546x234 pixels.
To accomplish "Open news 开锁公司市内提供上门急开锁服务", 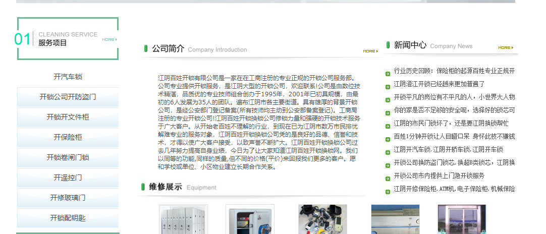I will pyautogui.click(x=439, y=175).
